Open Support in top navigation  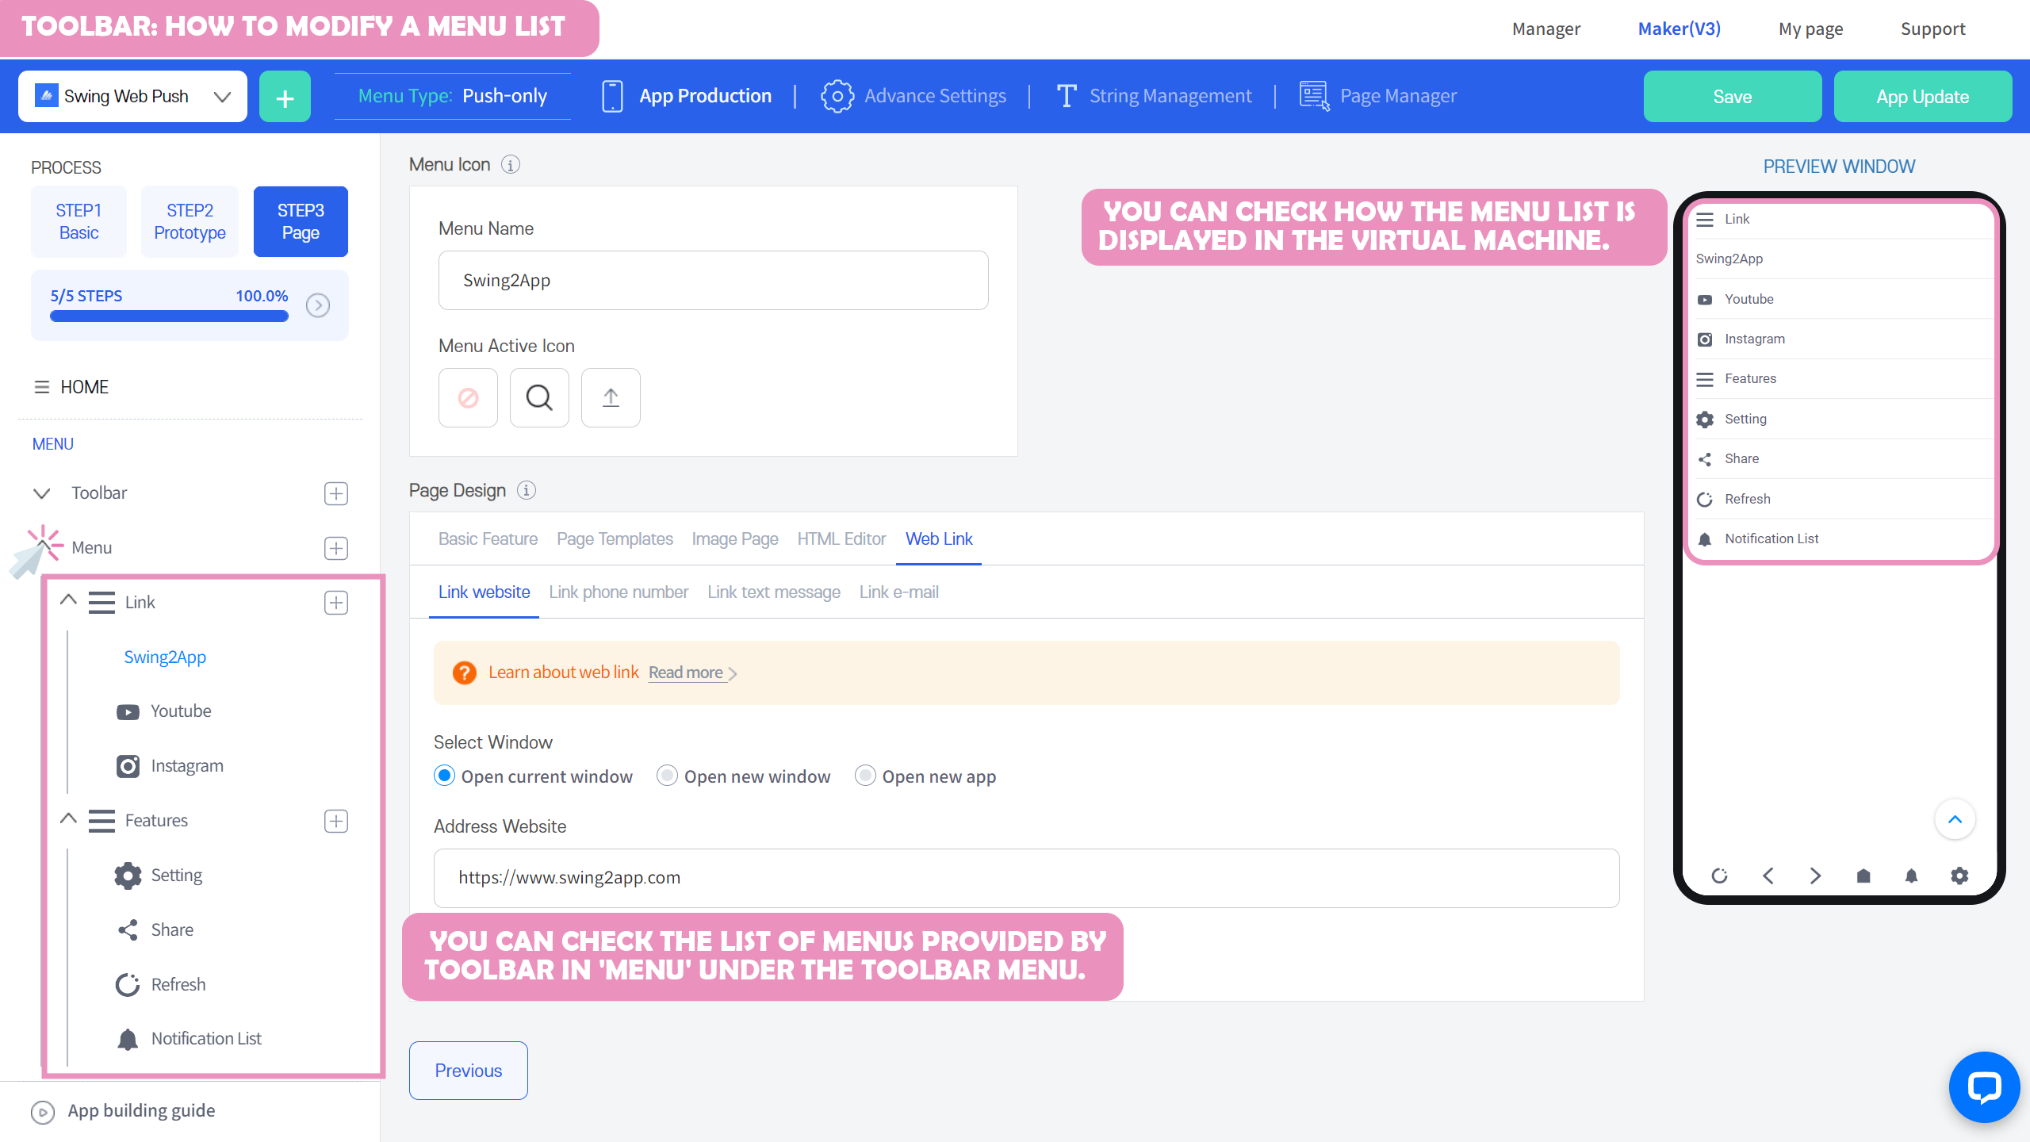pos(1932,29)
